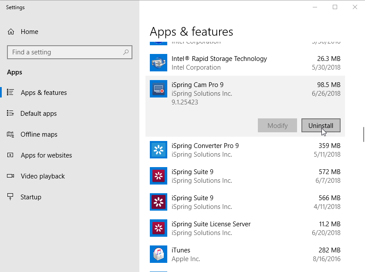The width and height of the screenshot is (365, 272).
Task: Maximize the Settings window
Action: coord(335,7)
